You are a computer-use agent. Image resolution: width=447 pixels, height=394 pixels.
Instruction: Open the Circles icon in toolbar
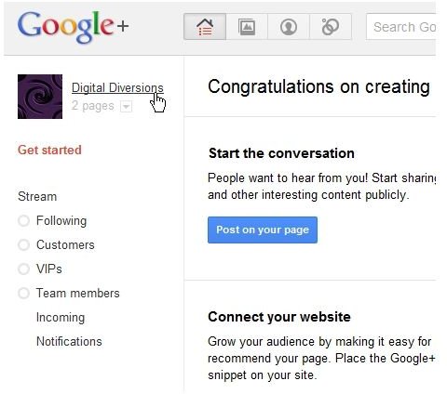coord(331,27)
